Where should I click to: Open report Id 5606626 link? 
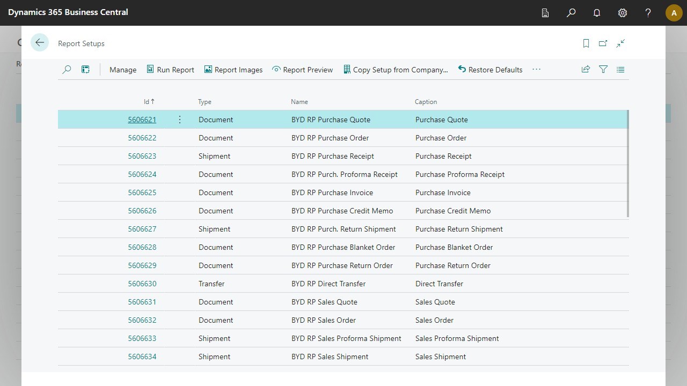pos(142,211)
